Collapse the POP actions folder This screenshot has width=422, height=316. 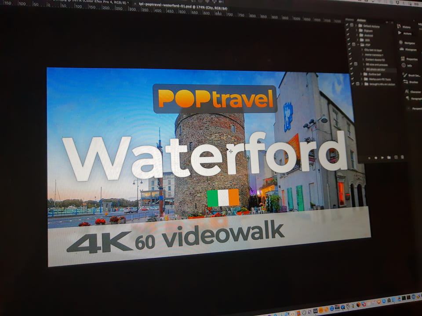[358, 45]
